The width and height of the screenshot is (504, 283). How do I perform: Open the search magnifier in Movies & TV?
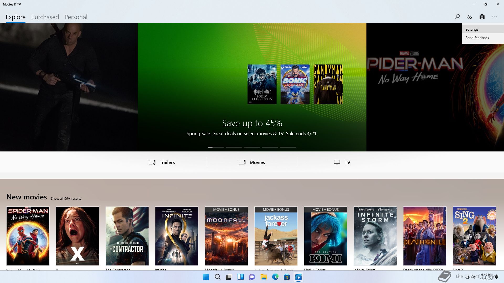click(x=457, y=17)
